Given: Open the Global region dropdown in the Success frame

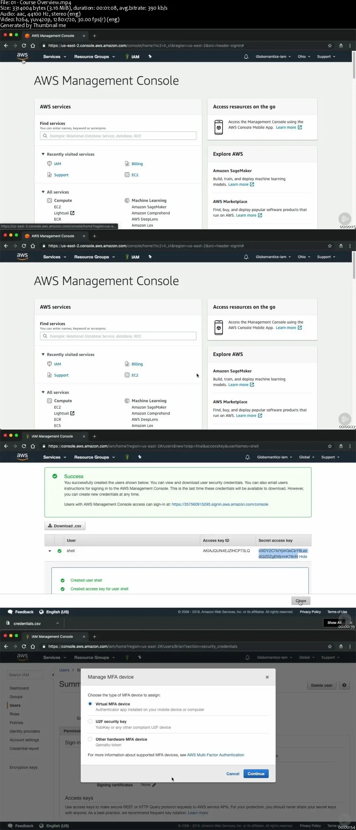Looking at the screenshot, I should point(307,457).
